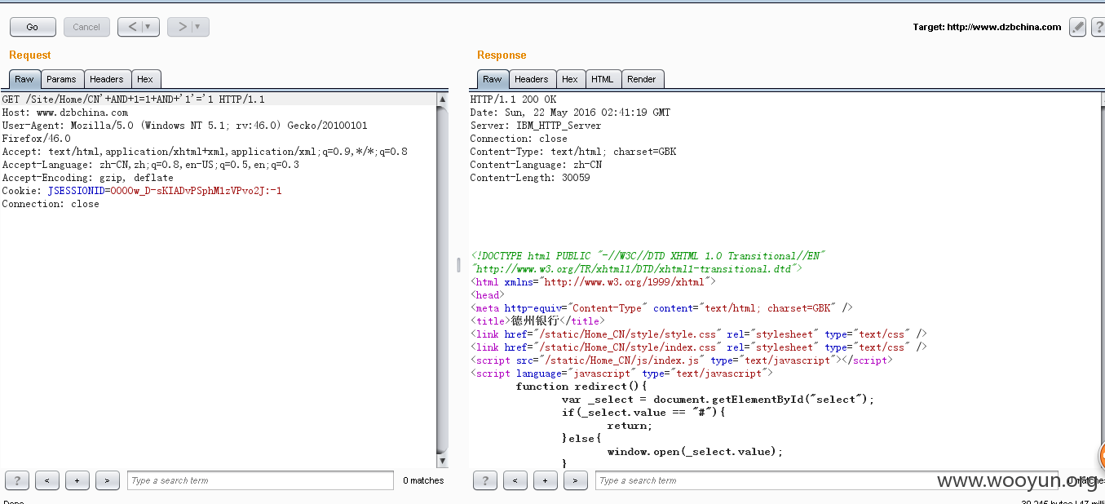Click the index.css link href line
Image resolution: width=1105 pixels, height=504 pixels.
pyautogui.click(x=699, y=347)
